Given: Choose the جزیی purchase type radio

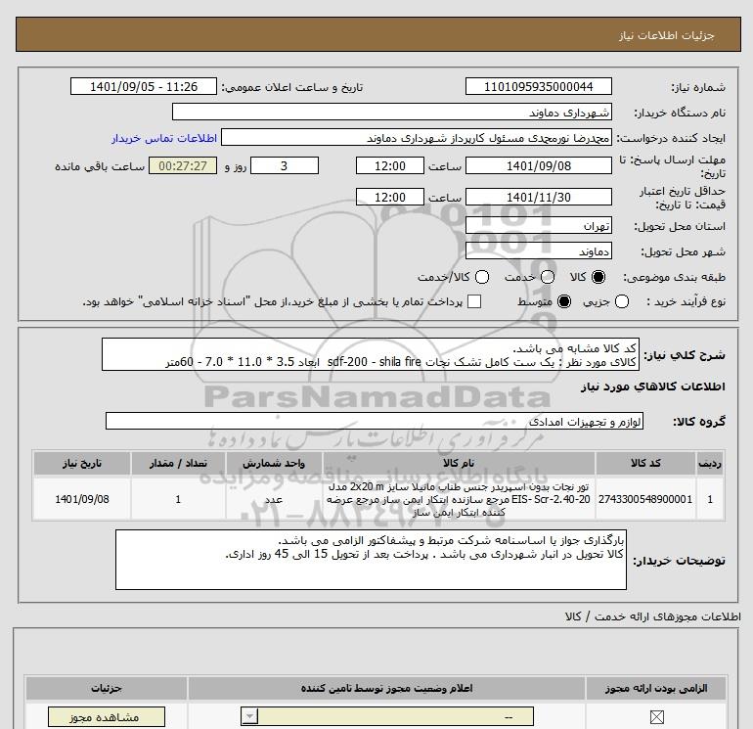Looking at the screenshot, I should [622, 301].
